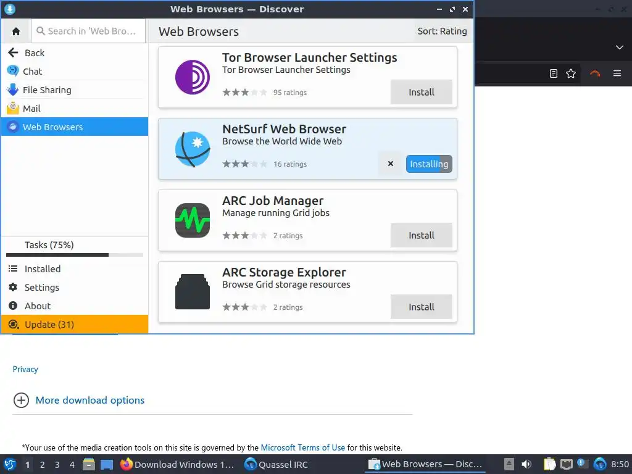This screenshot has width=632, height=474.
Task: Open the Firefox hamburger menu
Action: click(617, 73)
